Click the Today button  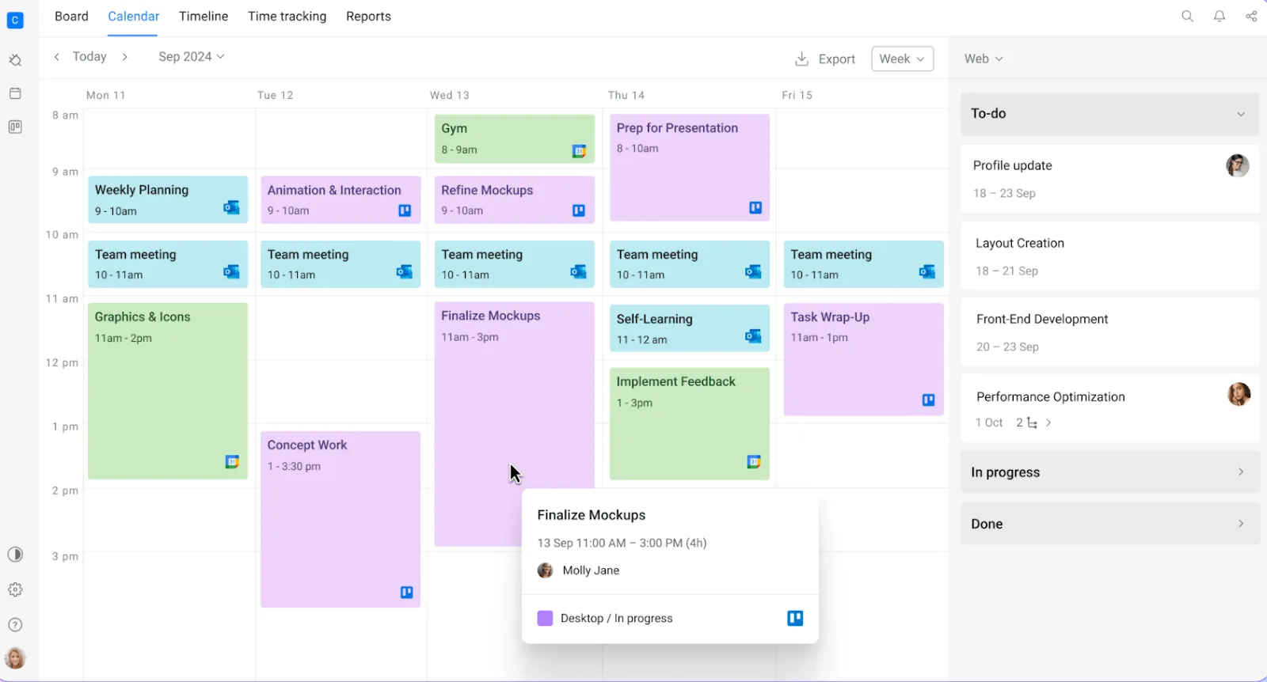(x=89, y=57)
